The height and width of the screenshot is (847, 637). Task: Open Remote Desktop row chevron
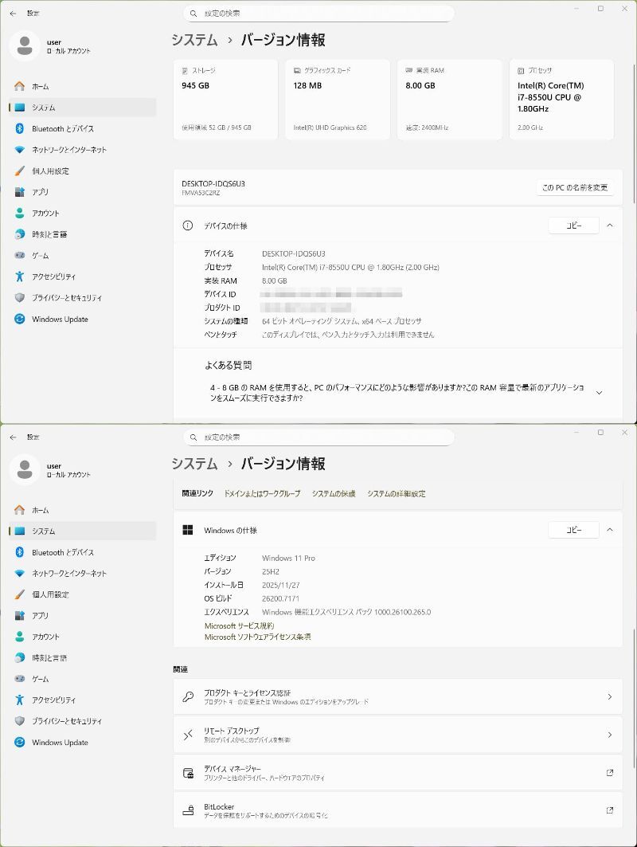609,735
